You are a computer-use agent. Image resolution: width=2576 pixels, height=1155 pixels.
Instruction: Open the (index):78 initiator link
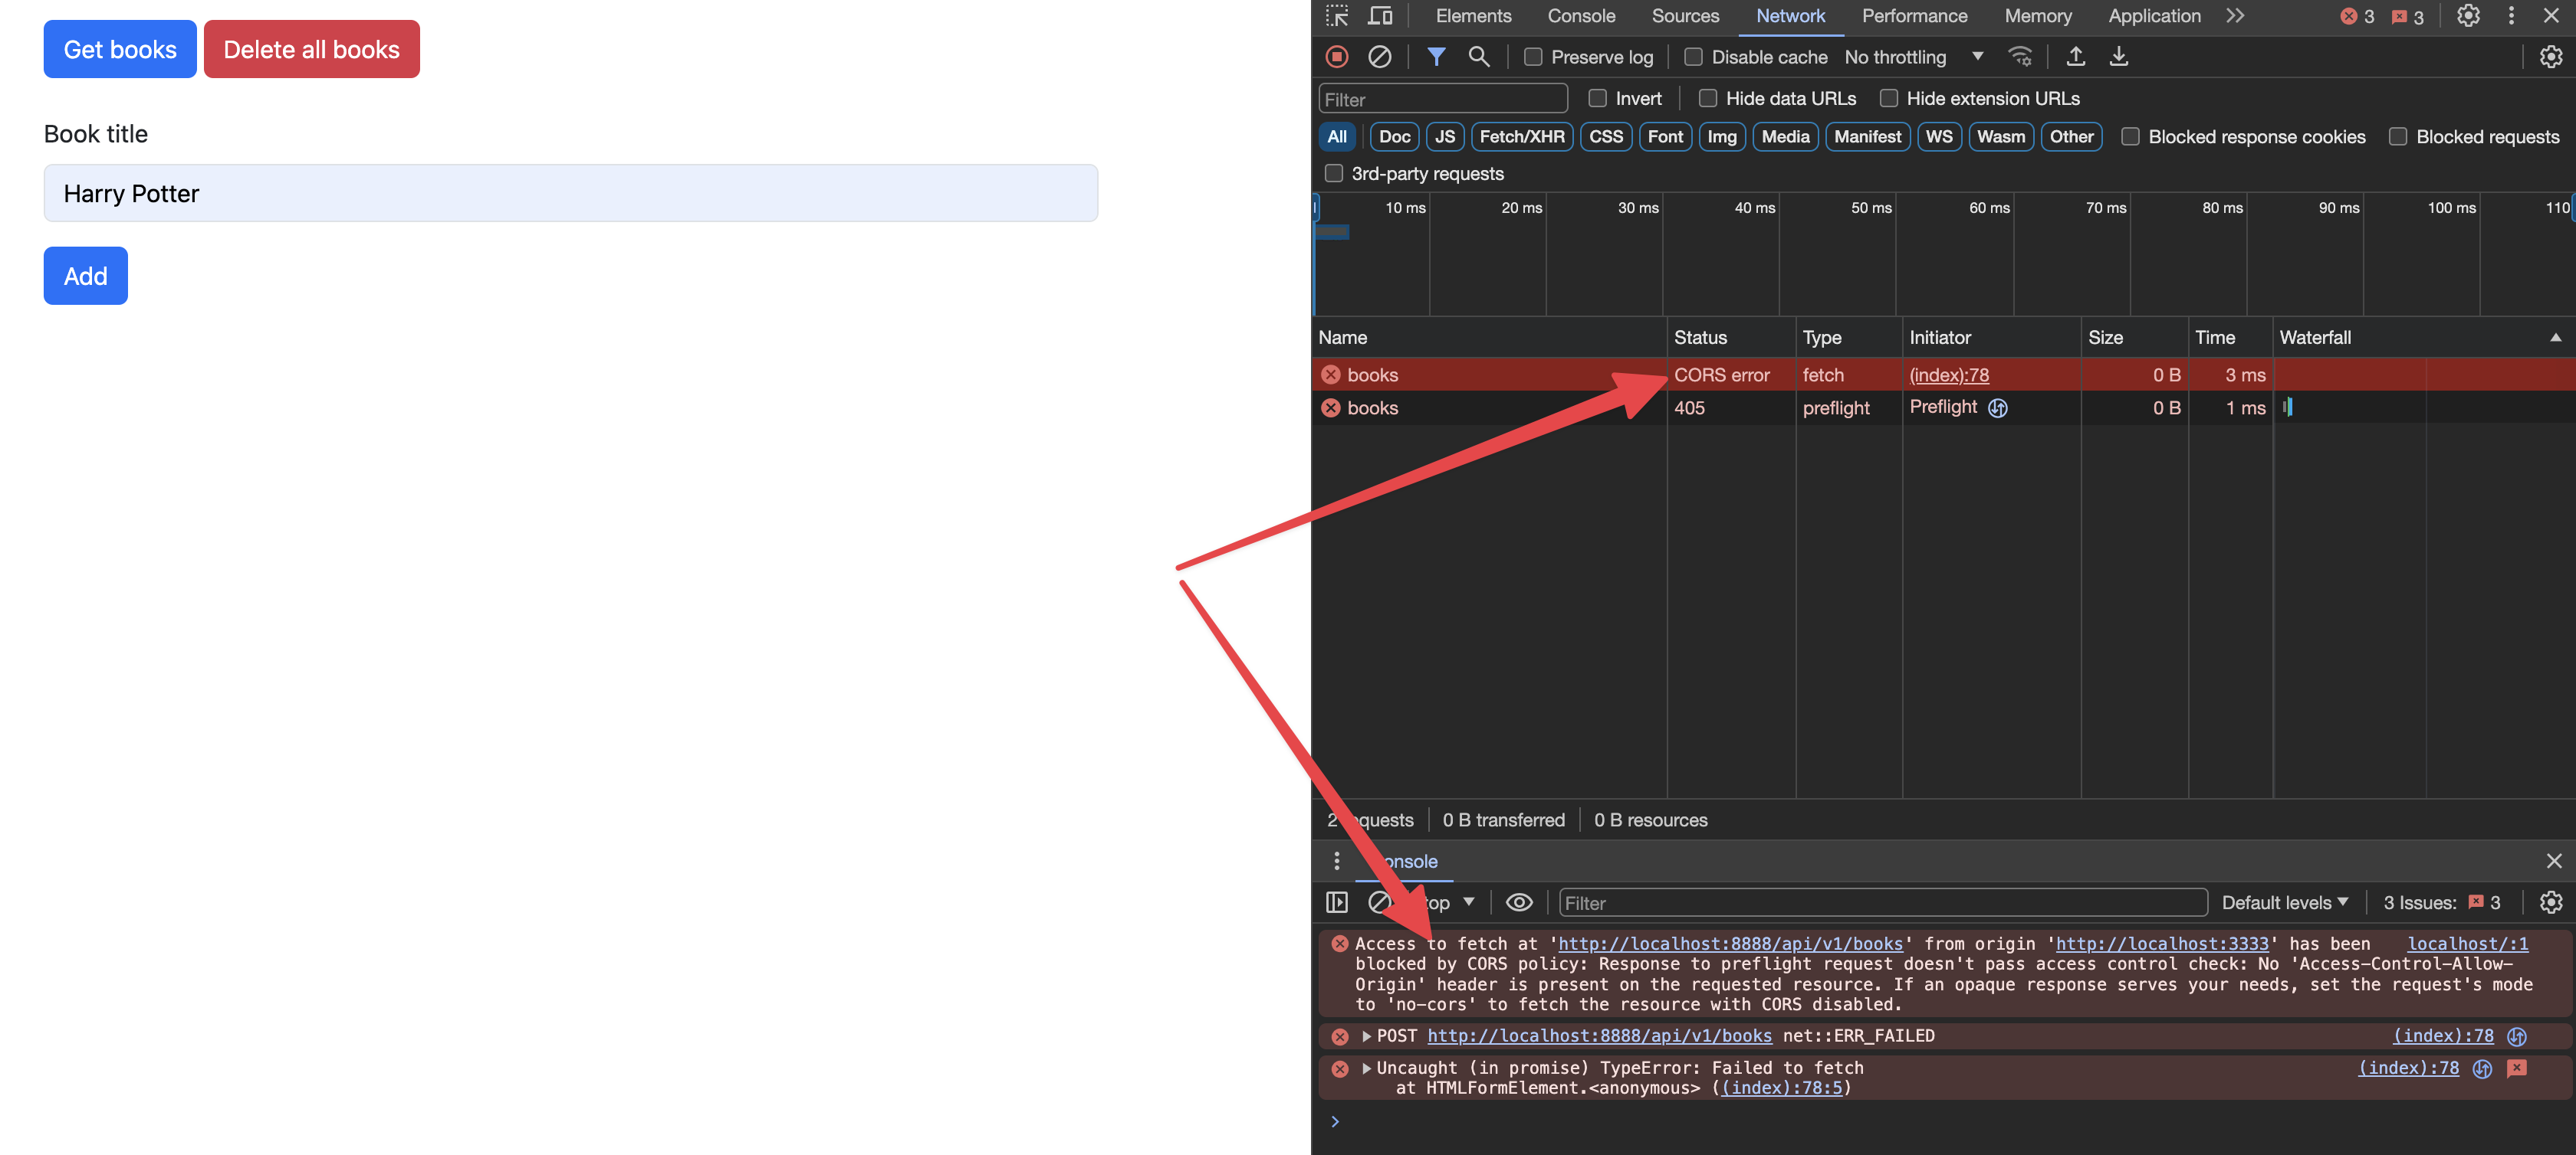(1948, 375)
